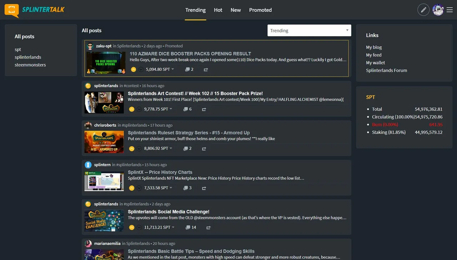
Task: Open the #contest tag link
Action: (132, 86)
